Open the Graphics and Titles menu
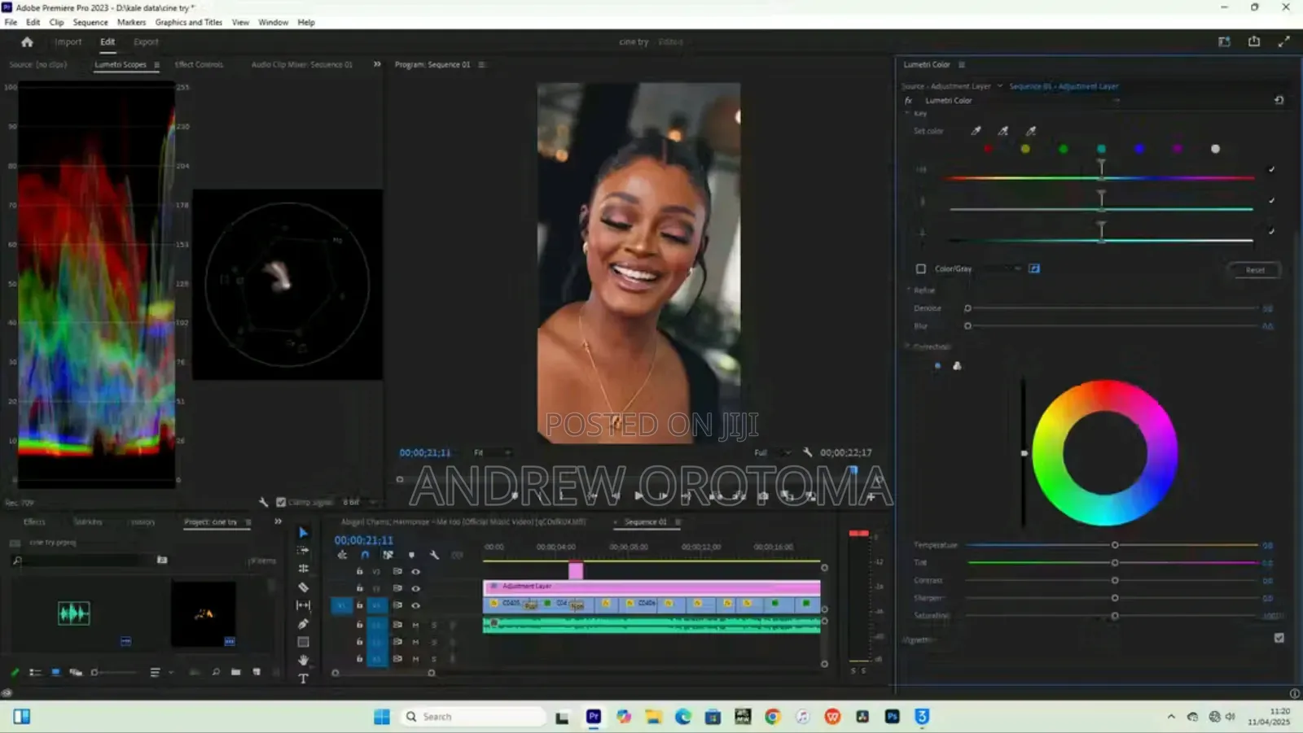Image resolution: width=1303 pixels, height=733 pixels. pos(189,23)
